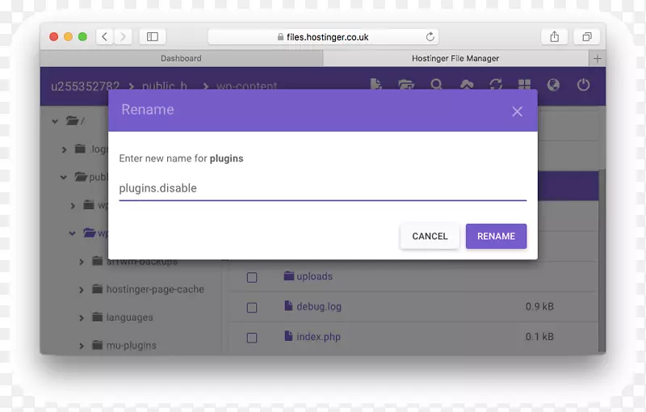Image resolution: width=646 pixels, height=412 pixels.
Task: Click the new folder toolbar icon
Action: [406, 85]
